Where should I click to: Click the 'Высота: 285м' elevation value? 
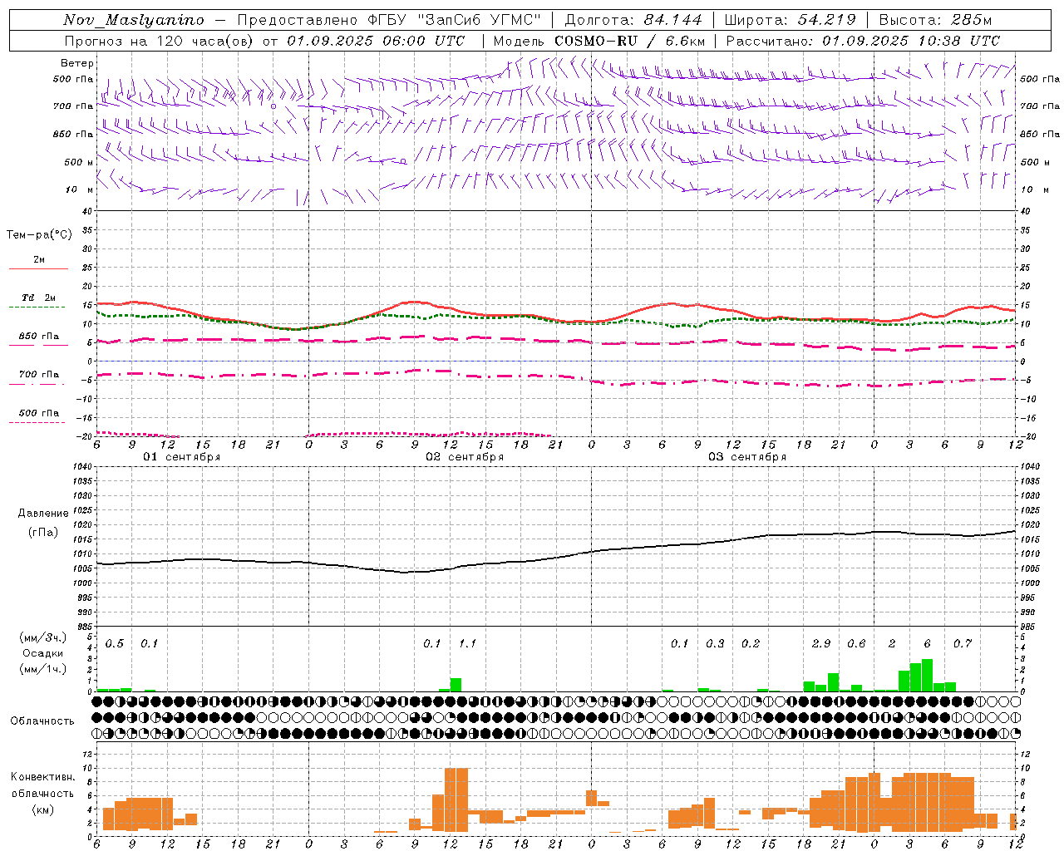[935, 20]
